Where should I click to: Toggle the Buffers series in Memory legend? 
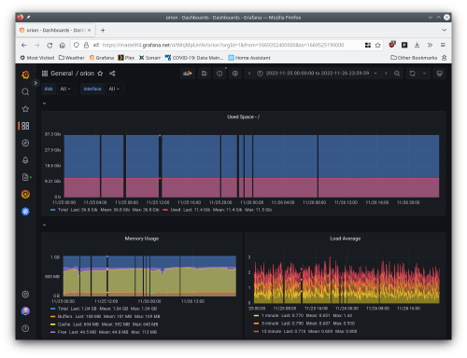[64, 316]
